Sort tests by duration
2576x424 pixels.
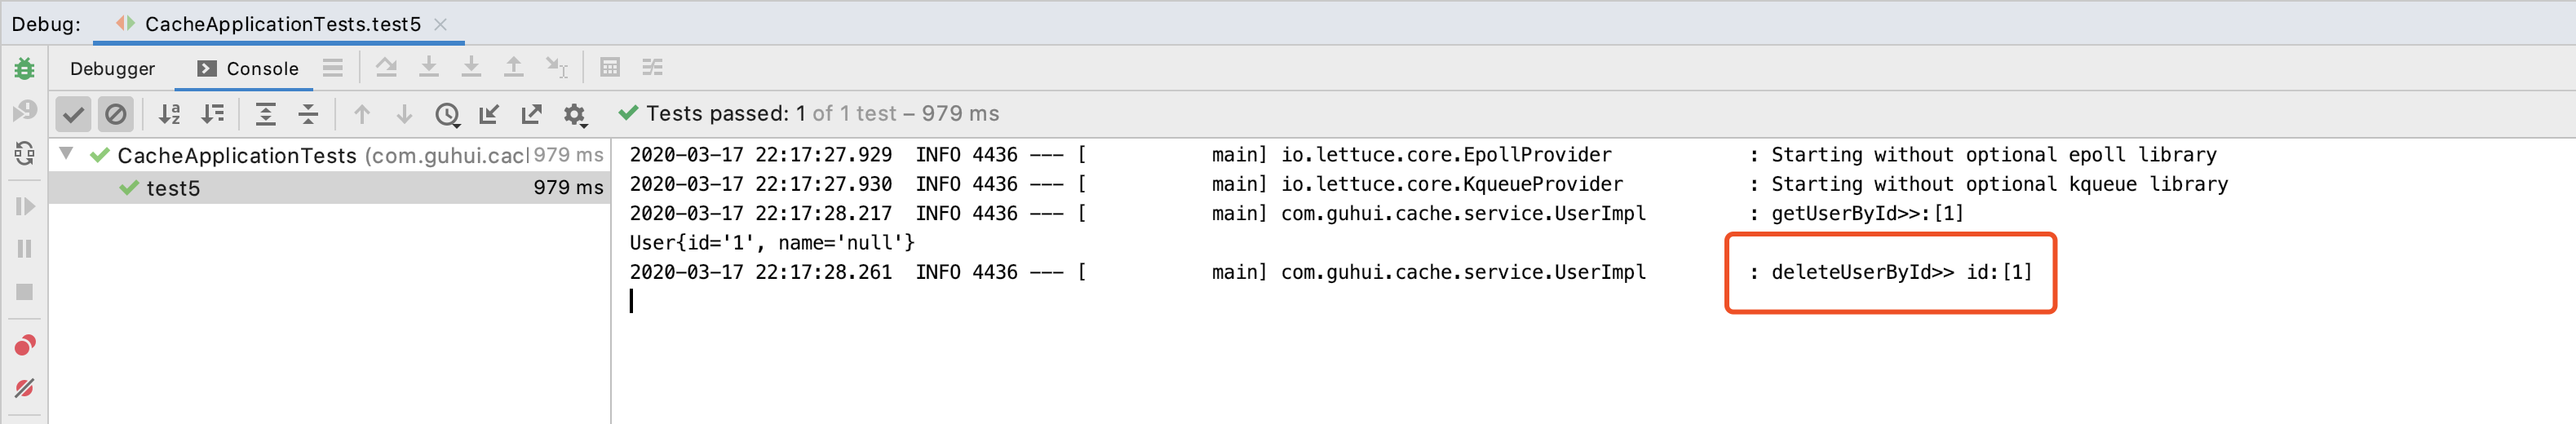click(x=212, y=114)
